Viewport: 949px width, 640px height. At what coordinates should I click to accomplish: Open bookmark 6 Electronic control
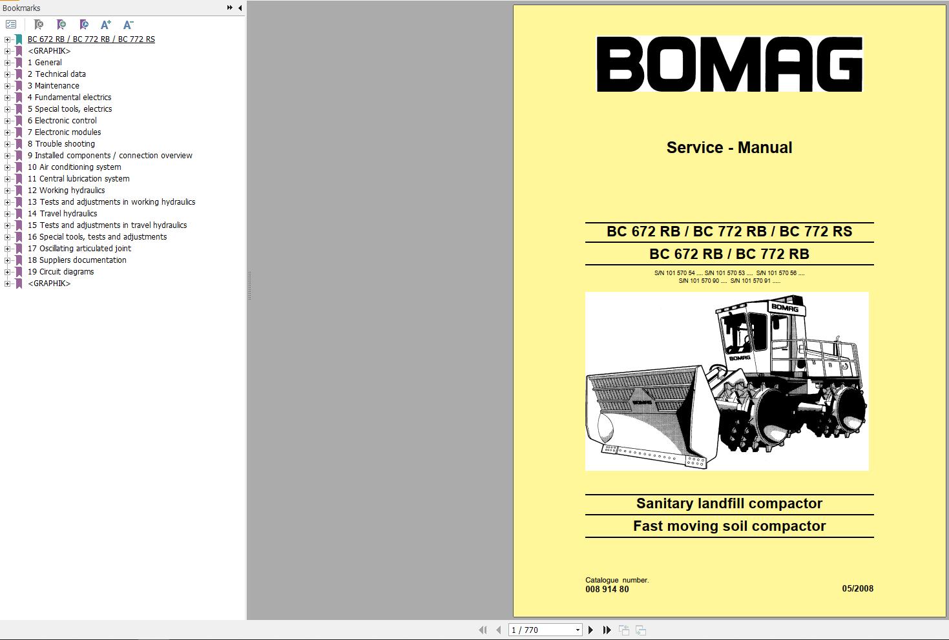pyautogui.click(x=62, y=121)
